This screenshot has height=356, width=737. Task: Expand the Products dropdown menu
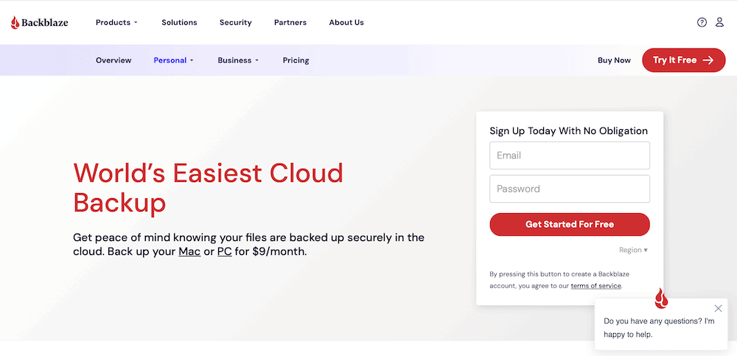click(116, 23)
